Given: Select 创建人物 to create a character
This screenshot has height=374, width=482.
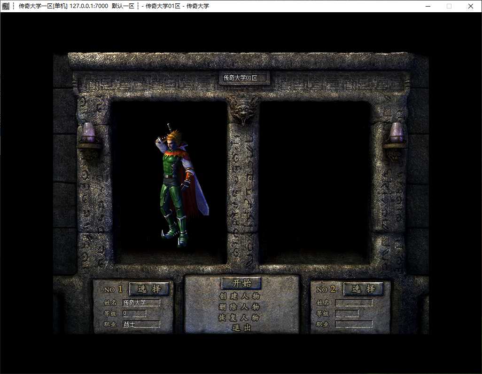Looking at the screenshot, I should pos(240,296).
